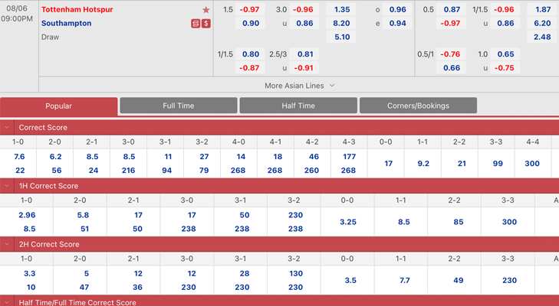Open the Full Time tab
The height and width of the screenshot is (306, 559).
click(x=179, y=106)
